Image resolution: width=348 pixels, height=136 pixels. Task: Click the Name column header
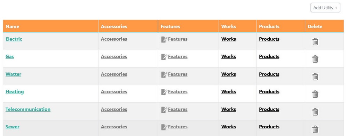[x=13, y=26]
